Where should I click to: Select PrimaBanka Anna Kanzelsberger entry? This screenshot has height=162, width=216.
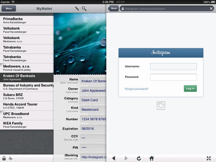(27, 20)
